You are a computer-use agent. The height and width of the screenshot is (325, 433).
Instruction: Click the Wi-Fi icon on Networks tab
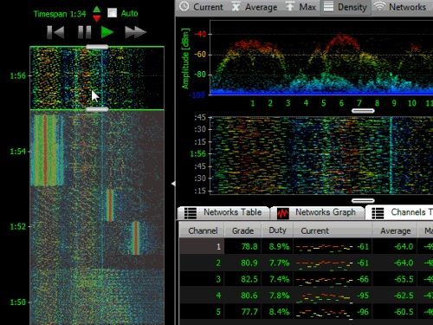[379, 6]
